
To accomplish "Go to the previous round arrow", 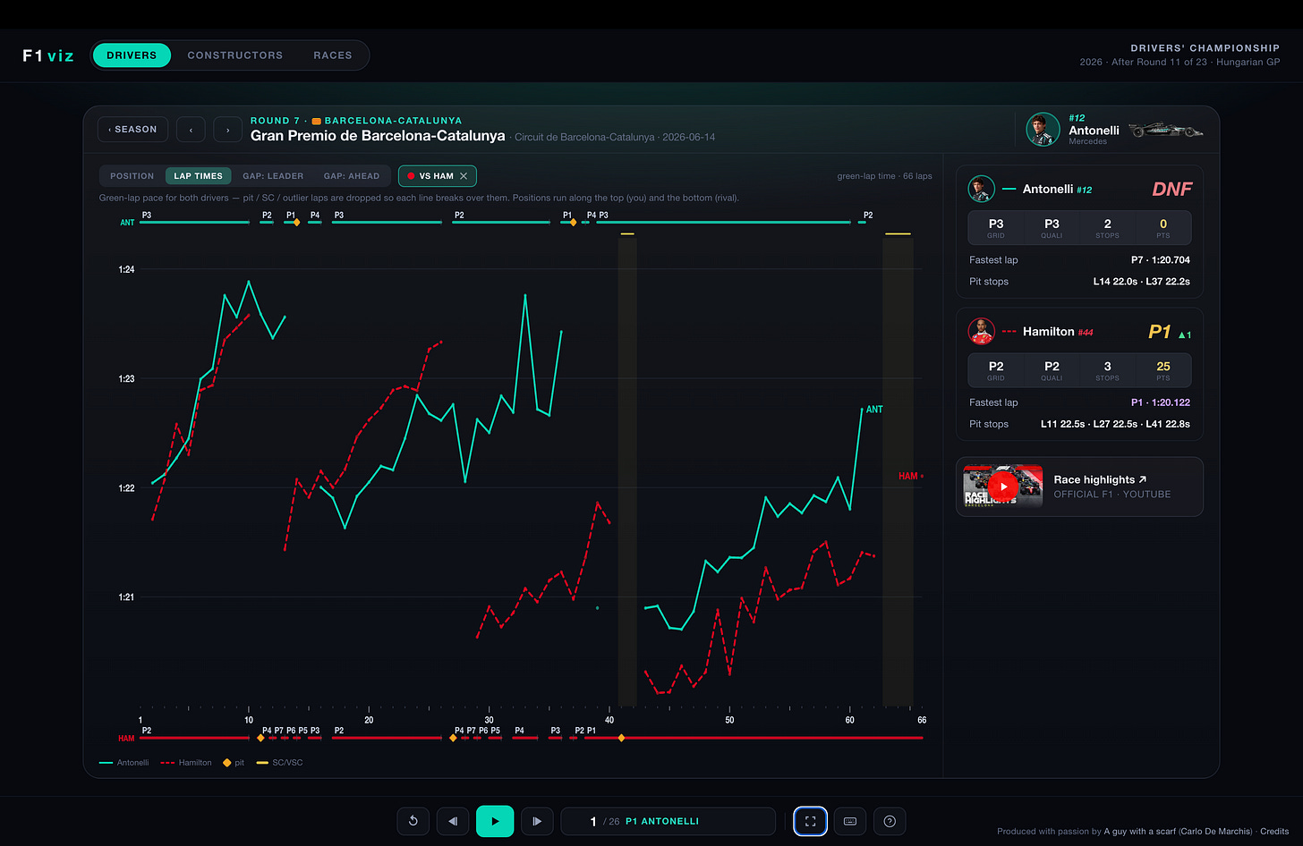I will coord(191,130).
